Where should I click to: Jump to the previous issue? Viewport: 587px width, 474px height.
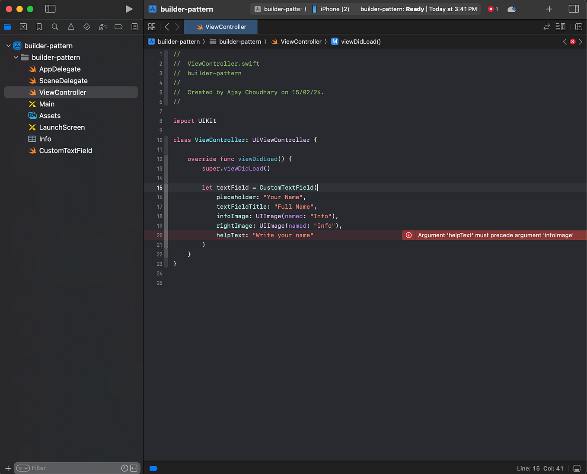click(565, 41)
